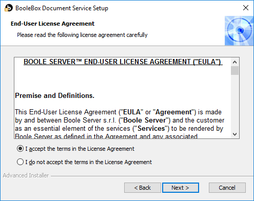Image resolution: width=254 pixels, height=201 pixels.
Task: Click the license text scroll-up arrow
Action: pos(235,62)
